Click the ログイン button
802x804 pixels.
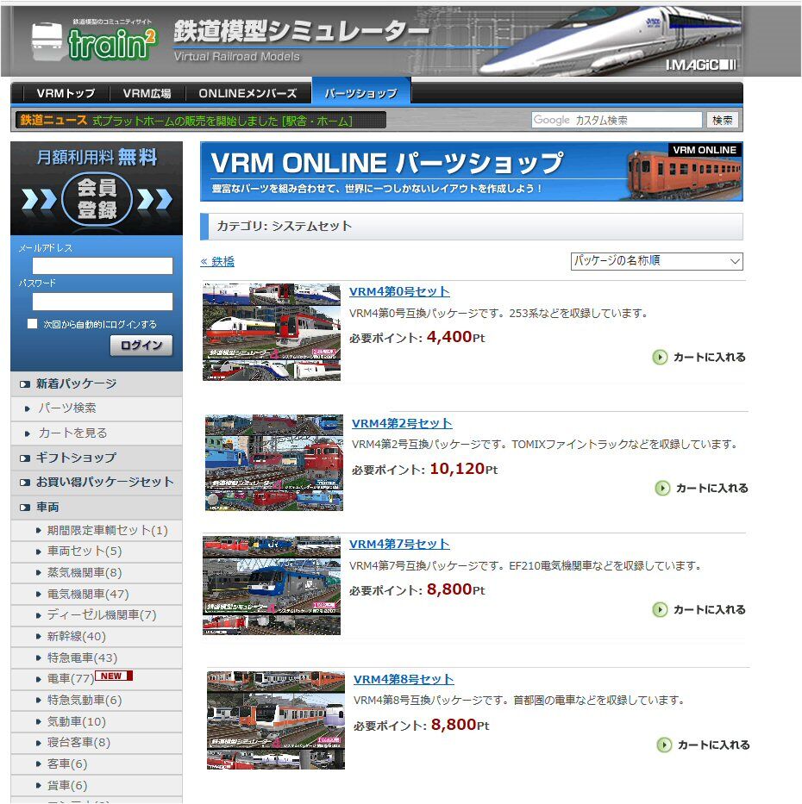pos(141,346)
